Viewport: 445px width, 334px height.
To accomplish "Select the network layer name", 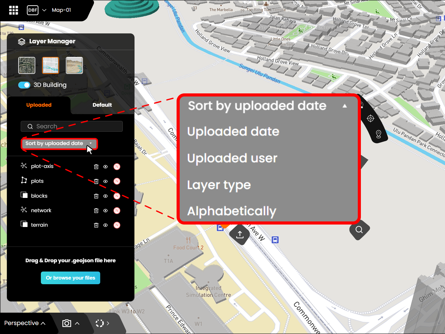I will click(x=41, y=211).
